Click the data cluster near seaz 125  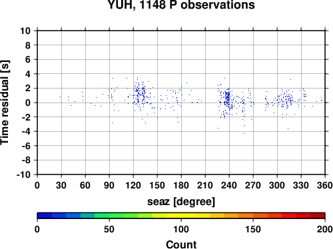click(x=139, y=93)
